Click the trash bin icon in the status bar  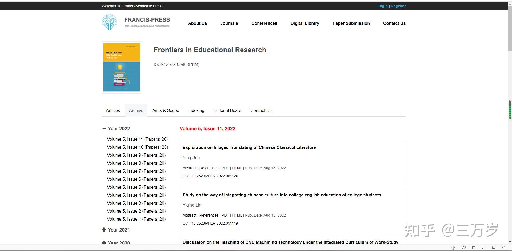click(474, 248)
